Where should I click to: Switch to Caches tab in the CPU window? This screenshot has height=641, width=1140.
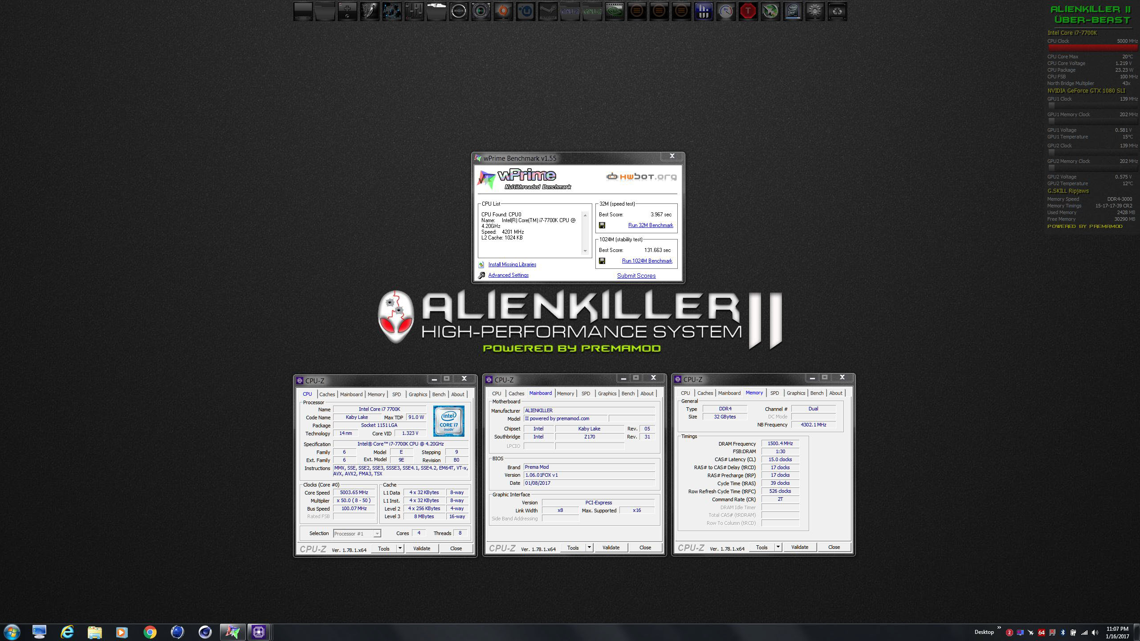(327, 394)
